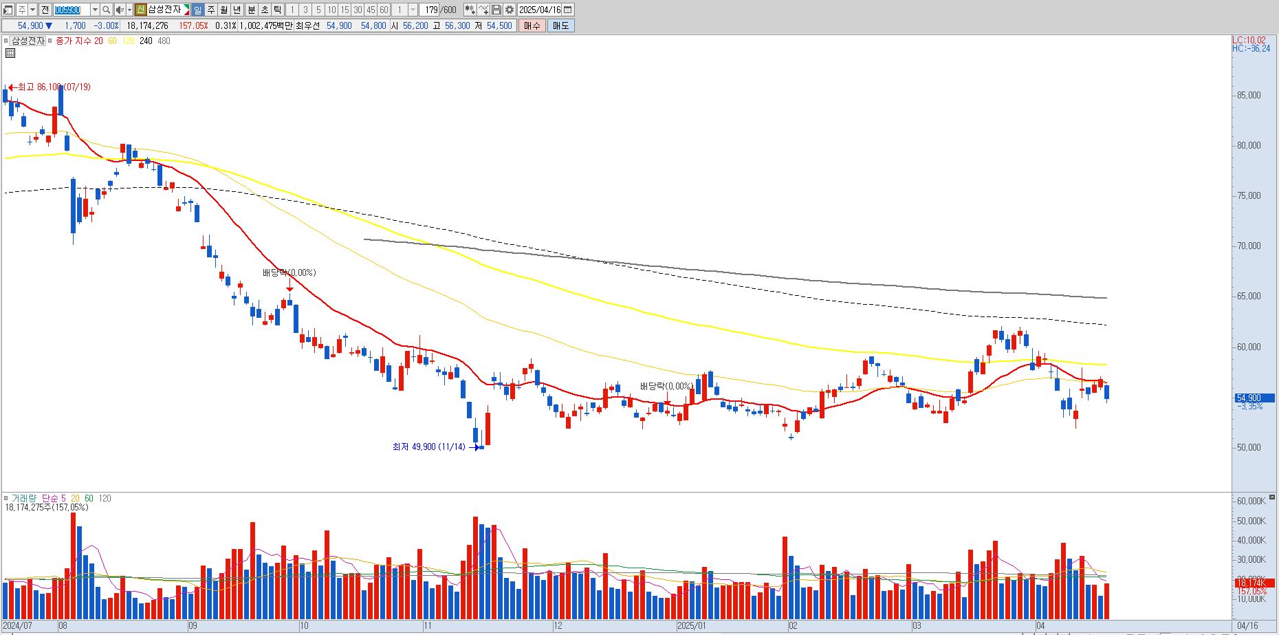Click the date field 2025/04/16

540,10
